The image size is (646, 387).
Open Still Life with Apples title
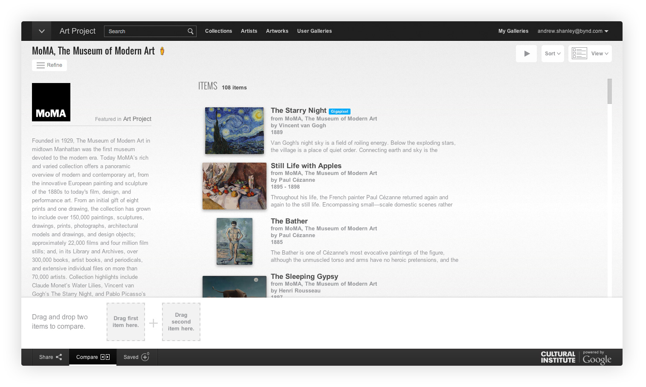[306, 166]
